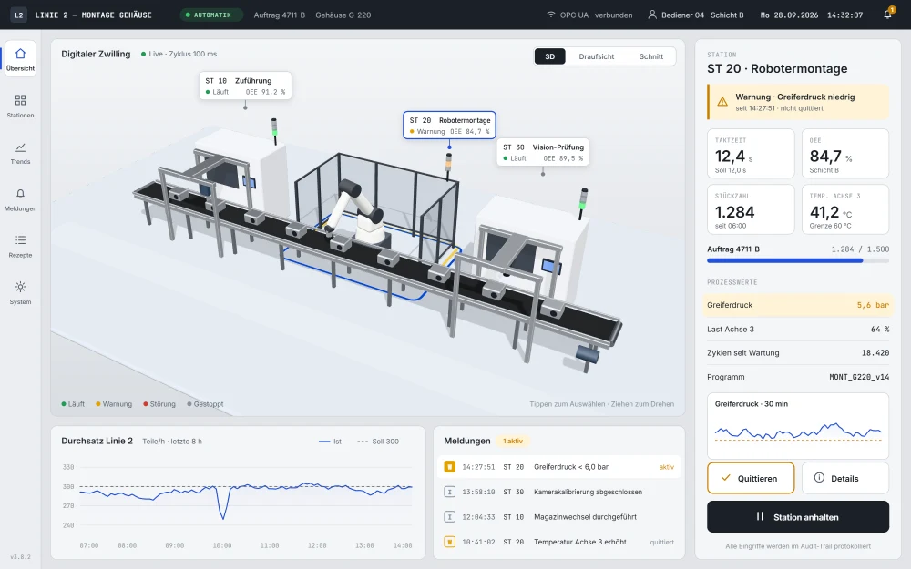Click the Läuft legend entry
The height and width of the screenshot is (569, 911).
[x=73, y=404]
